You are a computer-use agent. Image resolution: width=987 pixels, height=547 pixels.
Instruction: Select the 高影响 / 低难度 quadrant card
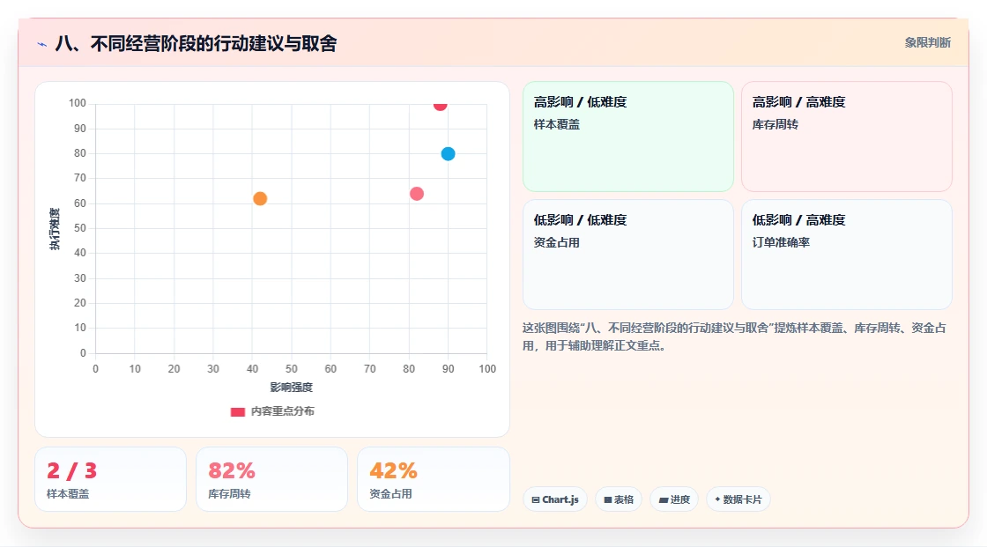628,136
